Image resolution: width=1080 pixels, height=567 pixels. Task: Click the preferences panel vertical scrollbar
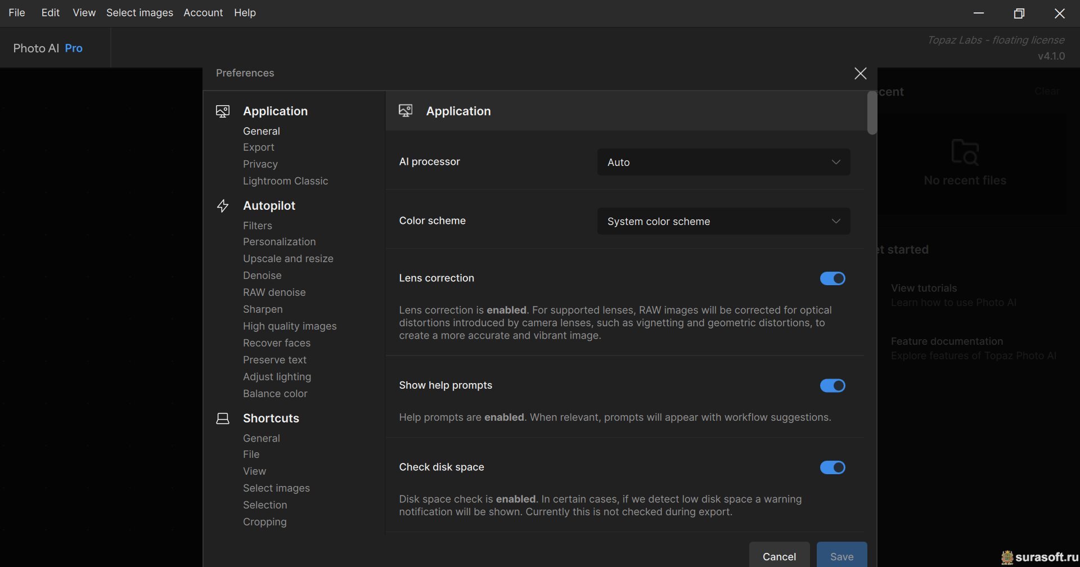(872, 112)
